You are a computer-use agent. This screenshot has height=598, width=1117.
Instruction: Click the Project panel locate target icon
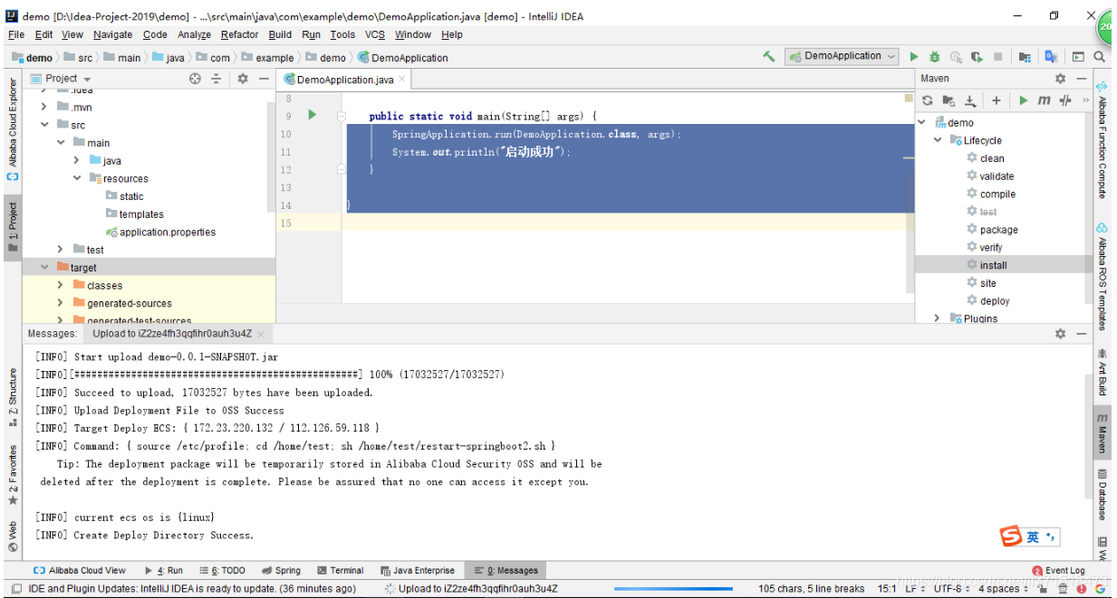click(x=195, y=79)
